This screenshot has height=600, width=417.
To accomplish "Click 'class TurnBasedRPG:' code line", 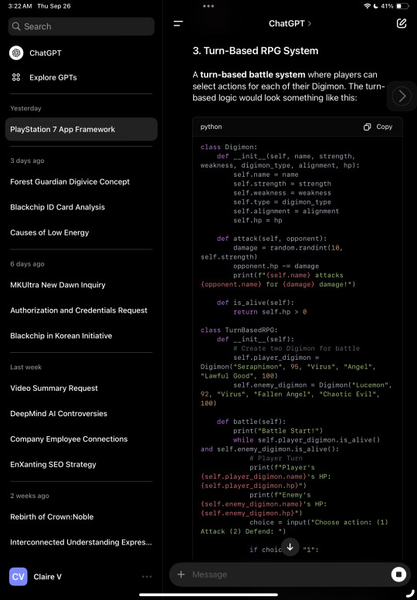I will [x=239, y=330].
